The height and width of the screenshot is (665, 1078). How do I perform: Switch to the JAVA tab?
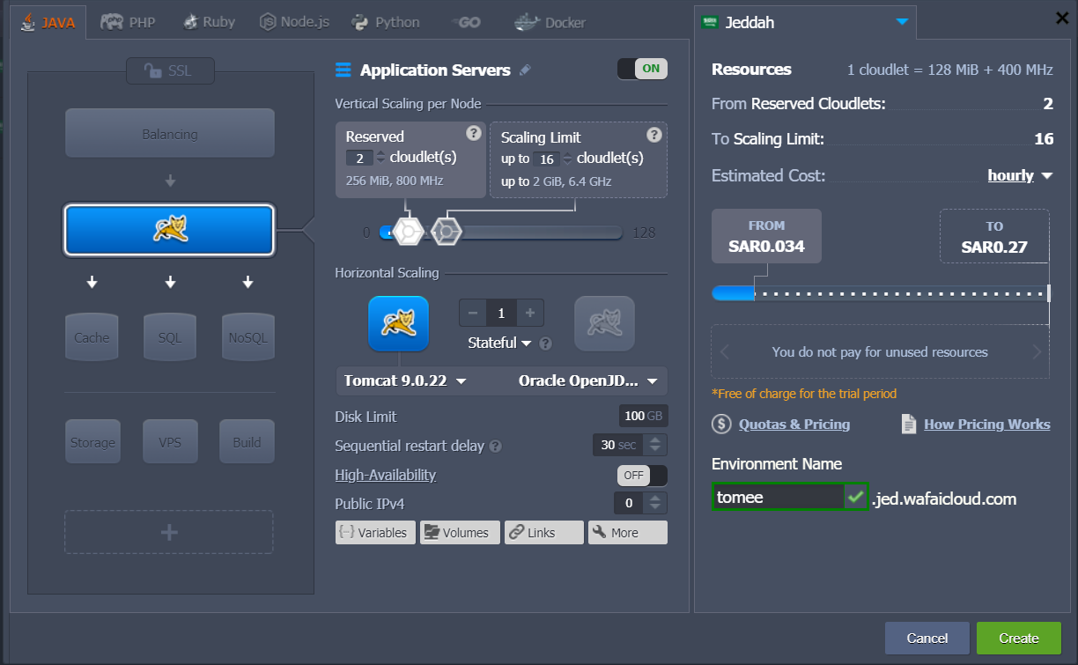[48, 22]
